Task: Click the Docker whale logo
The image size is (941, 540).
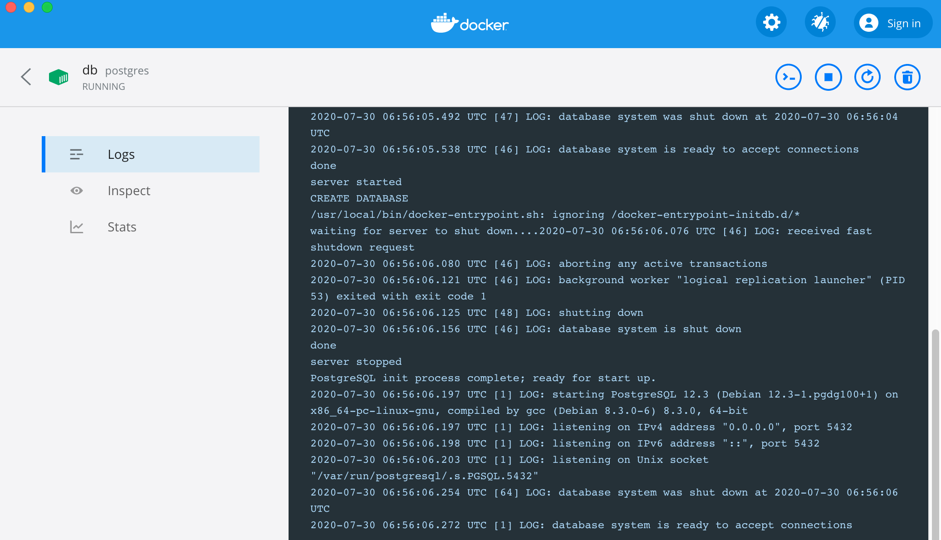Action: pos(470,24)
